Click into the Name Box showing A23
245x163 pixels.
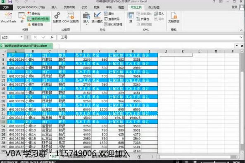pyautogui.click(x=10, y=37)
